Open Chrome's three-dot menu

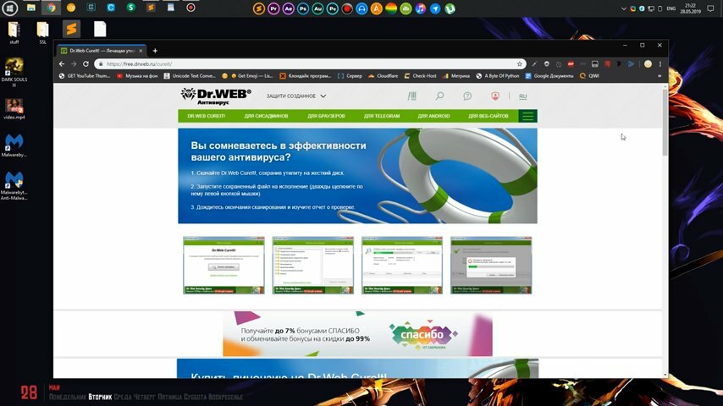pyautogui.click(x=660, y=64)
